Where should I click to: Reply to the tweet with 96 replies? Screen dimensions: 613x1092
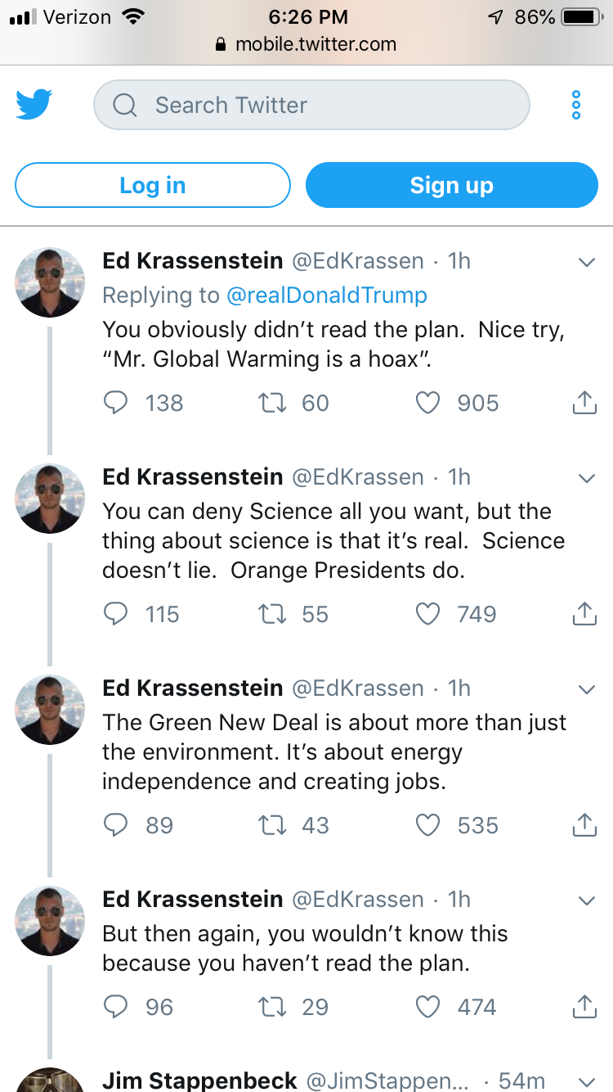coord(116,1007)
